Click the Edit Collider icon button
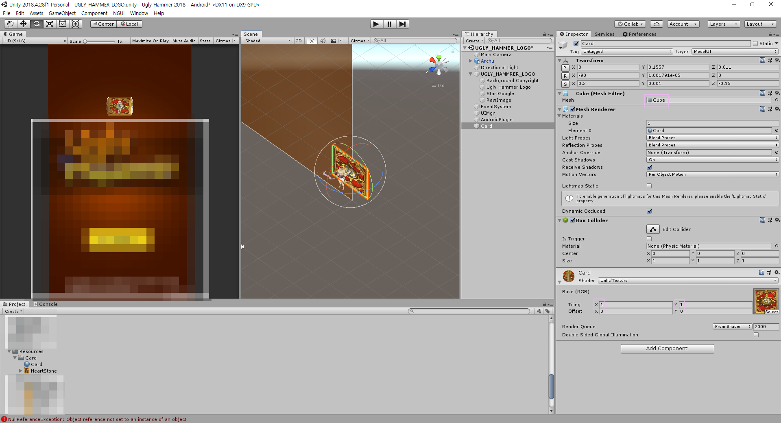The width and height of the screenshot is (781, 423). (653, 229)
